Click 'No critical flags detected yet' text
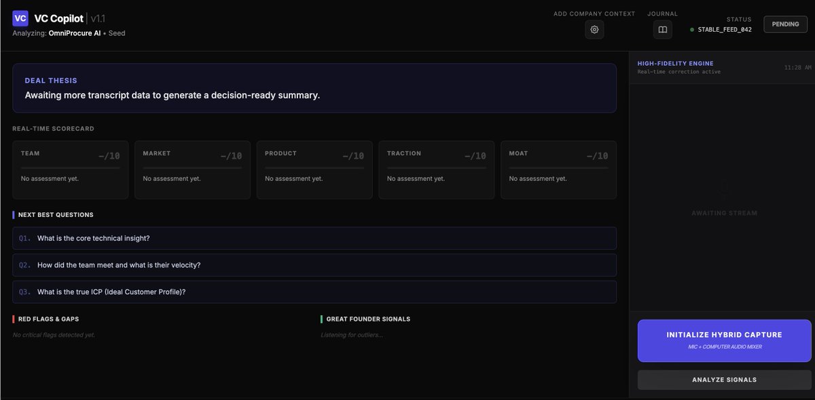 click(54, 335)
